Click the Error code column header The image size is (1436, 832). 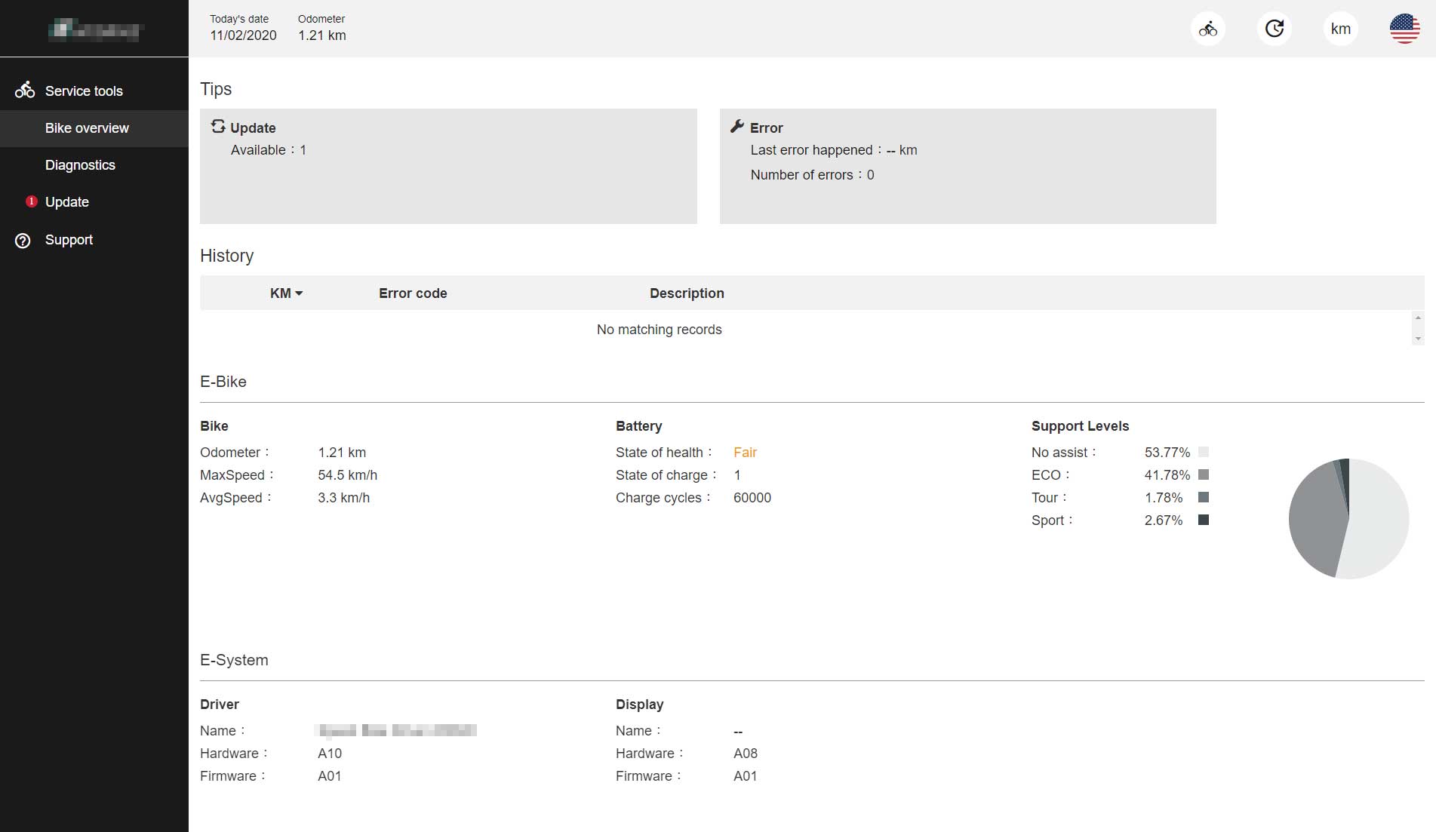413,293
